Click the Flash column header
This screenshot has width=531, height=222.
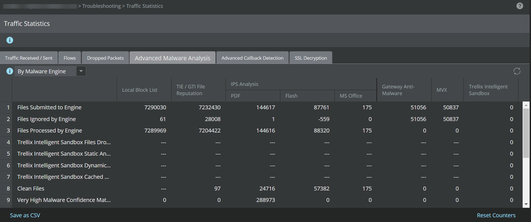(307, 96)
